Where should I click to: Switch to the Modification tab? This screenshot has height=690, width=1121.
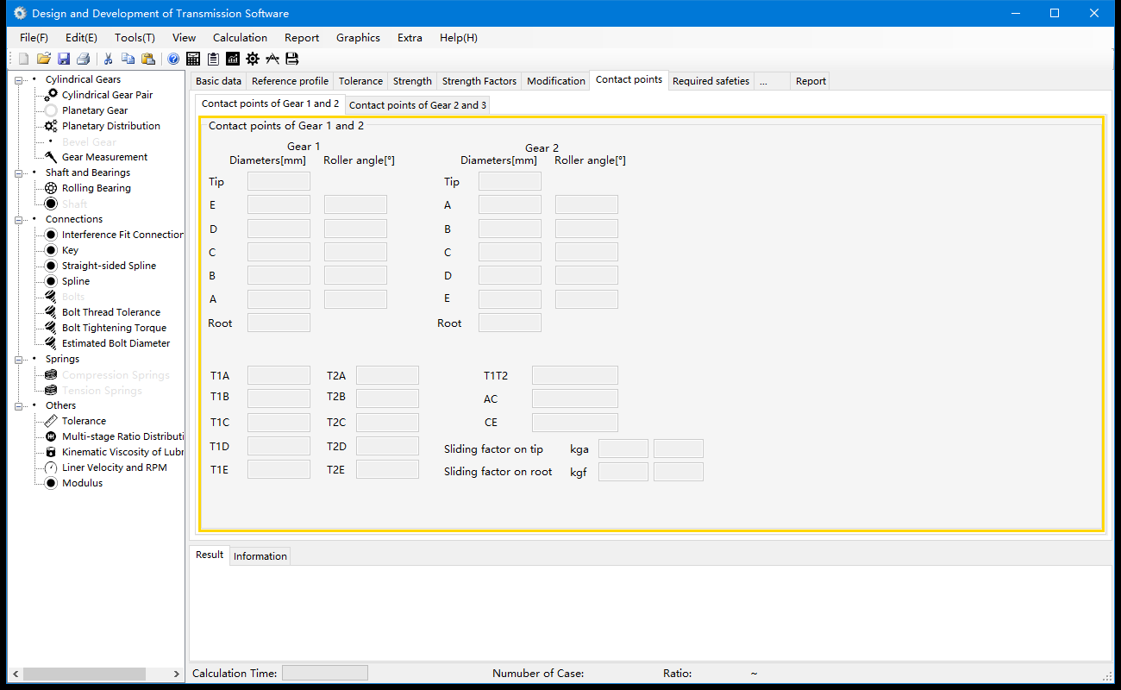[556, 81]
